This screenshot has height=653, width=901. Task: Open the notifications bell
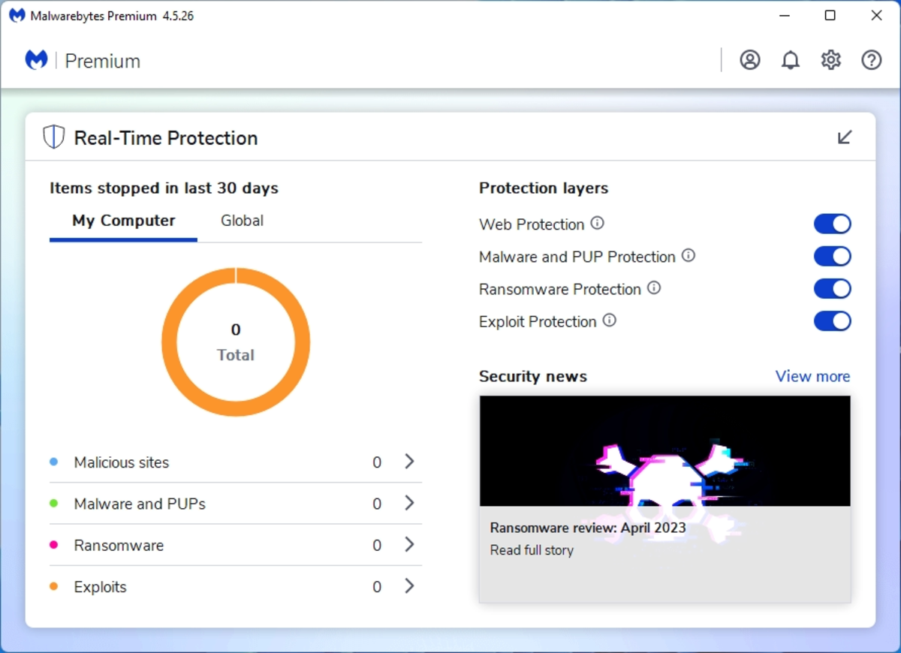(790, 60)
